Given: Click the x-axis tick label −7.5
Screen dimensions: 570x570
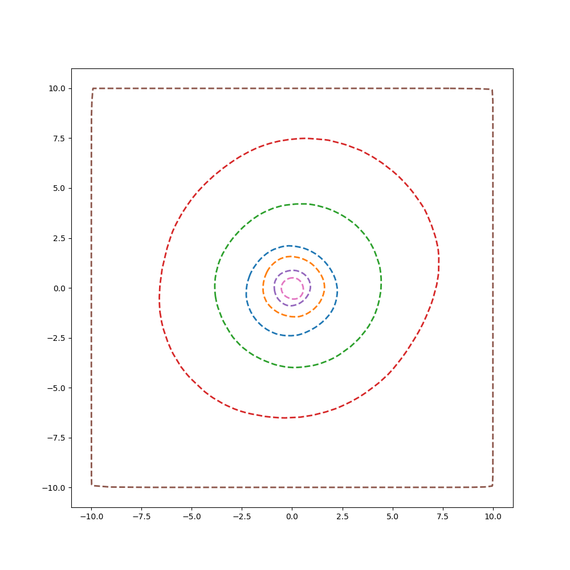Looking at the screenshot, I should click(x=141, y=516).
